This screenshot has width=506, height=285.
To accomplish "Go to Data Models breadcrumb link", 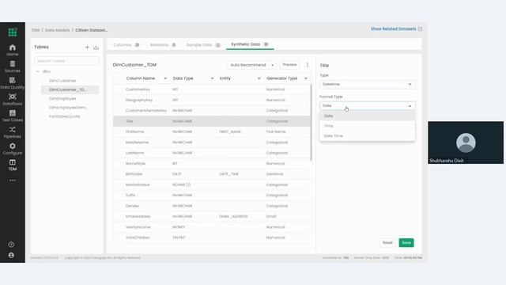I will point(57,30).
